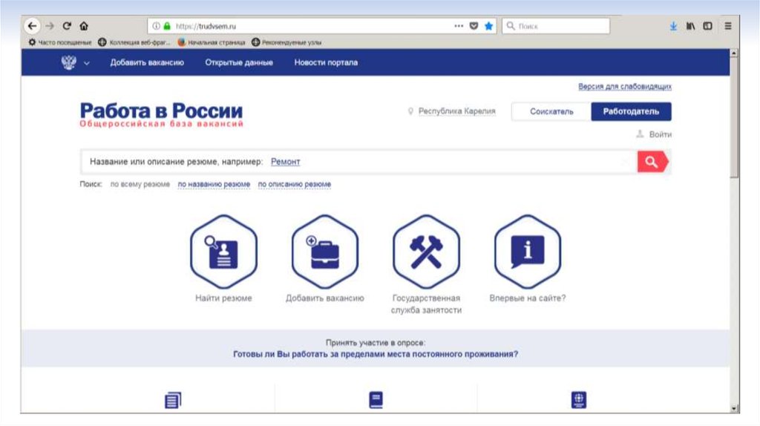Select search 'по названию резюме'

tap(214, 184)
